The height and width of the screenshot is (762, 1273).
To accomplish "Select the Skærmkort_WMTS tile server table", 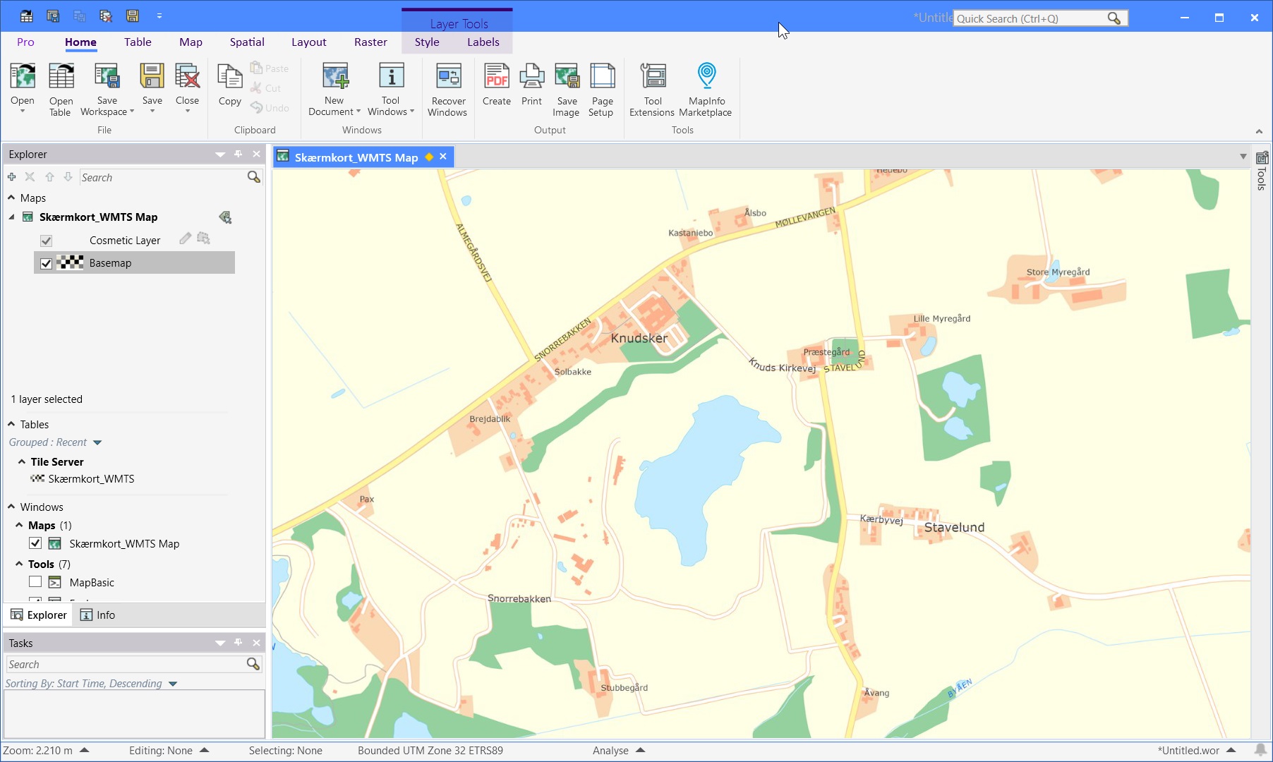I will pos(91,479).
